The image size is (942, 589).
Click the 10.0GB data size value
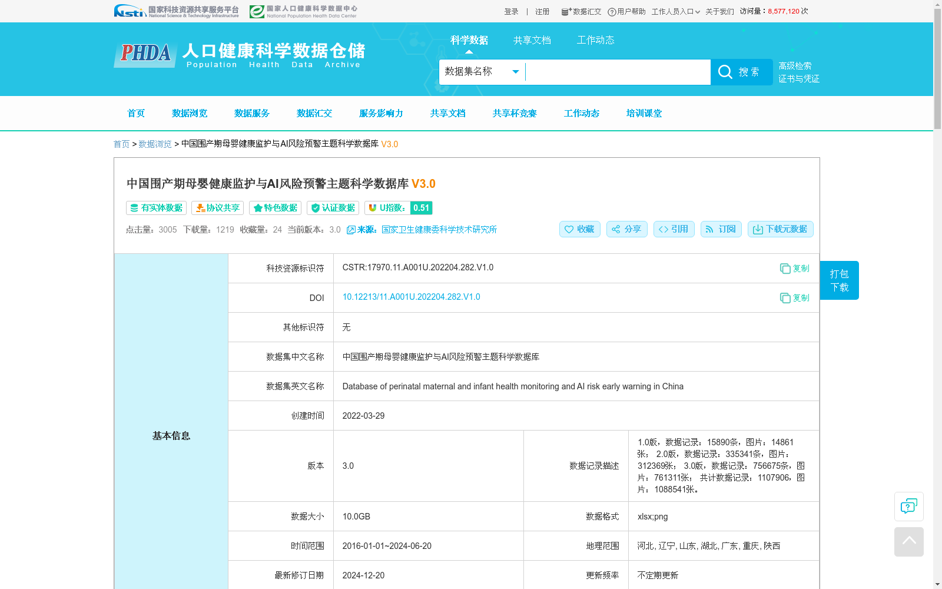pos(356,517)
